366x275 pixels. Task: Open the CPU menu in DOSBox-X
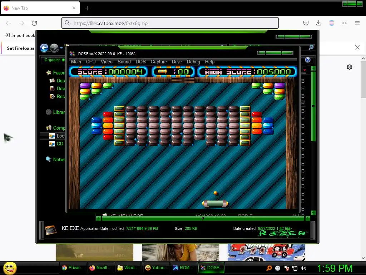click(91, 62)
